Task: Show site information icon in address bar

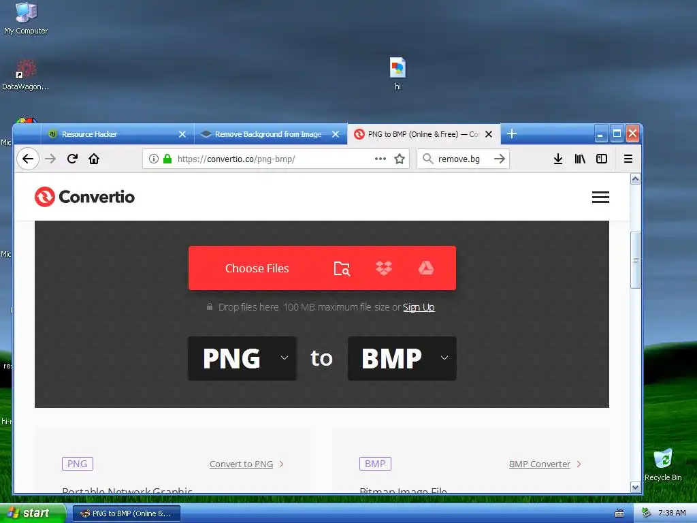Action: (154, 159)
